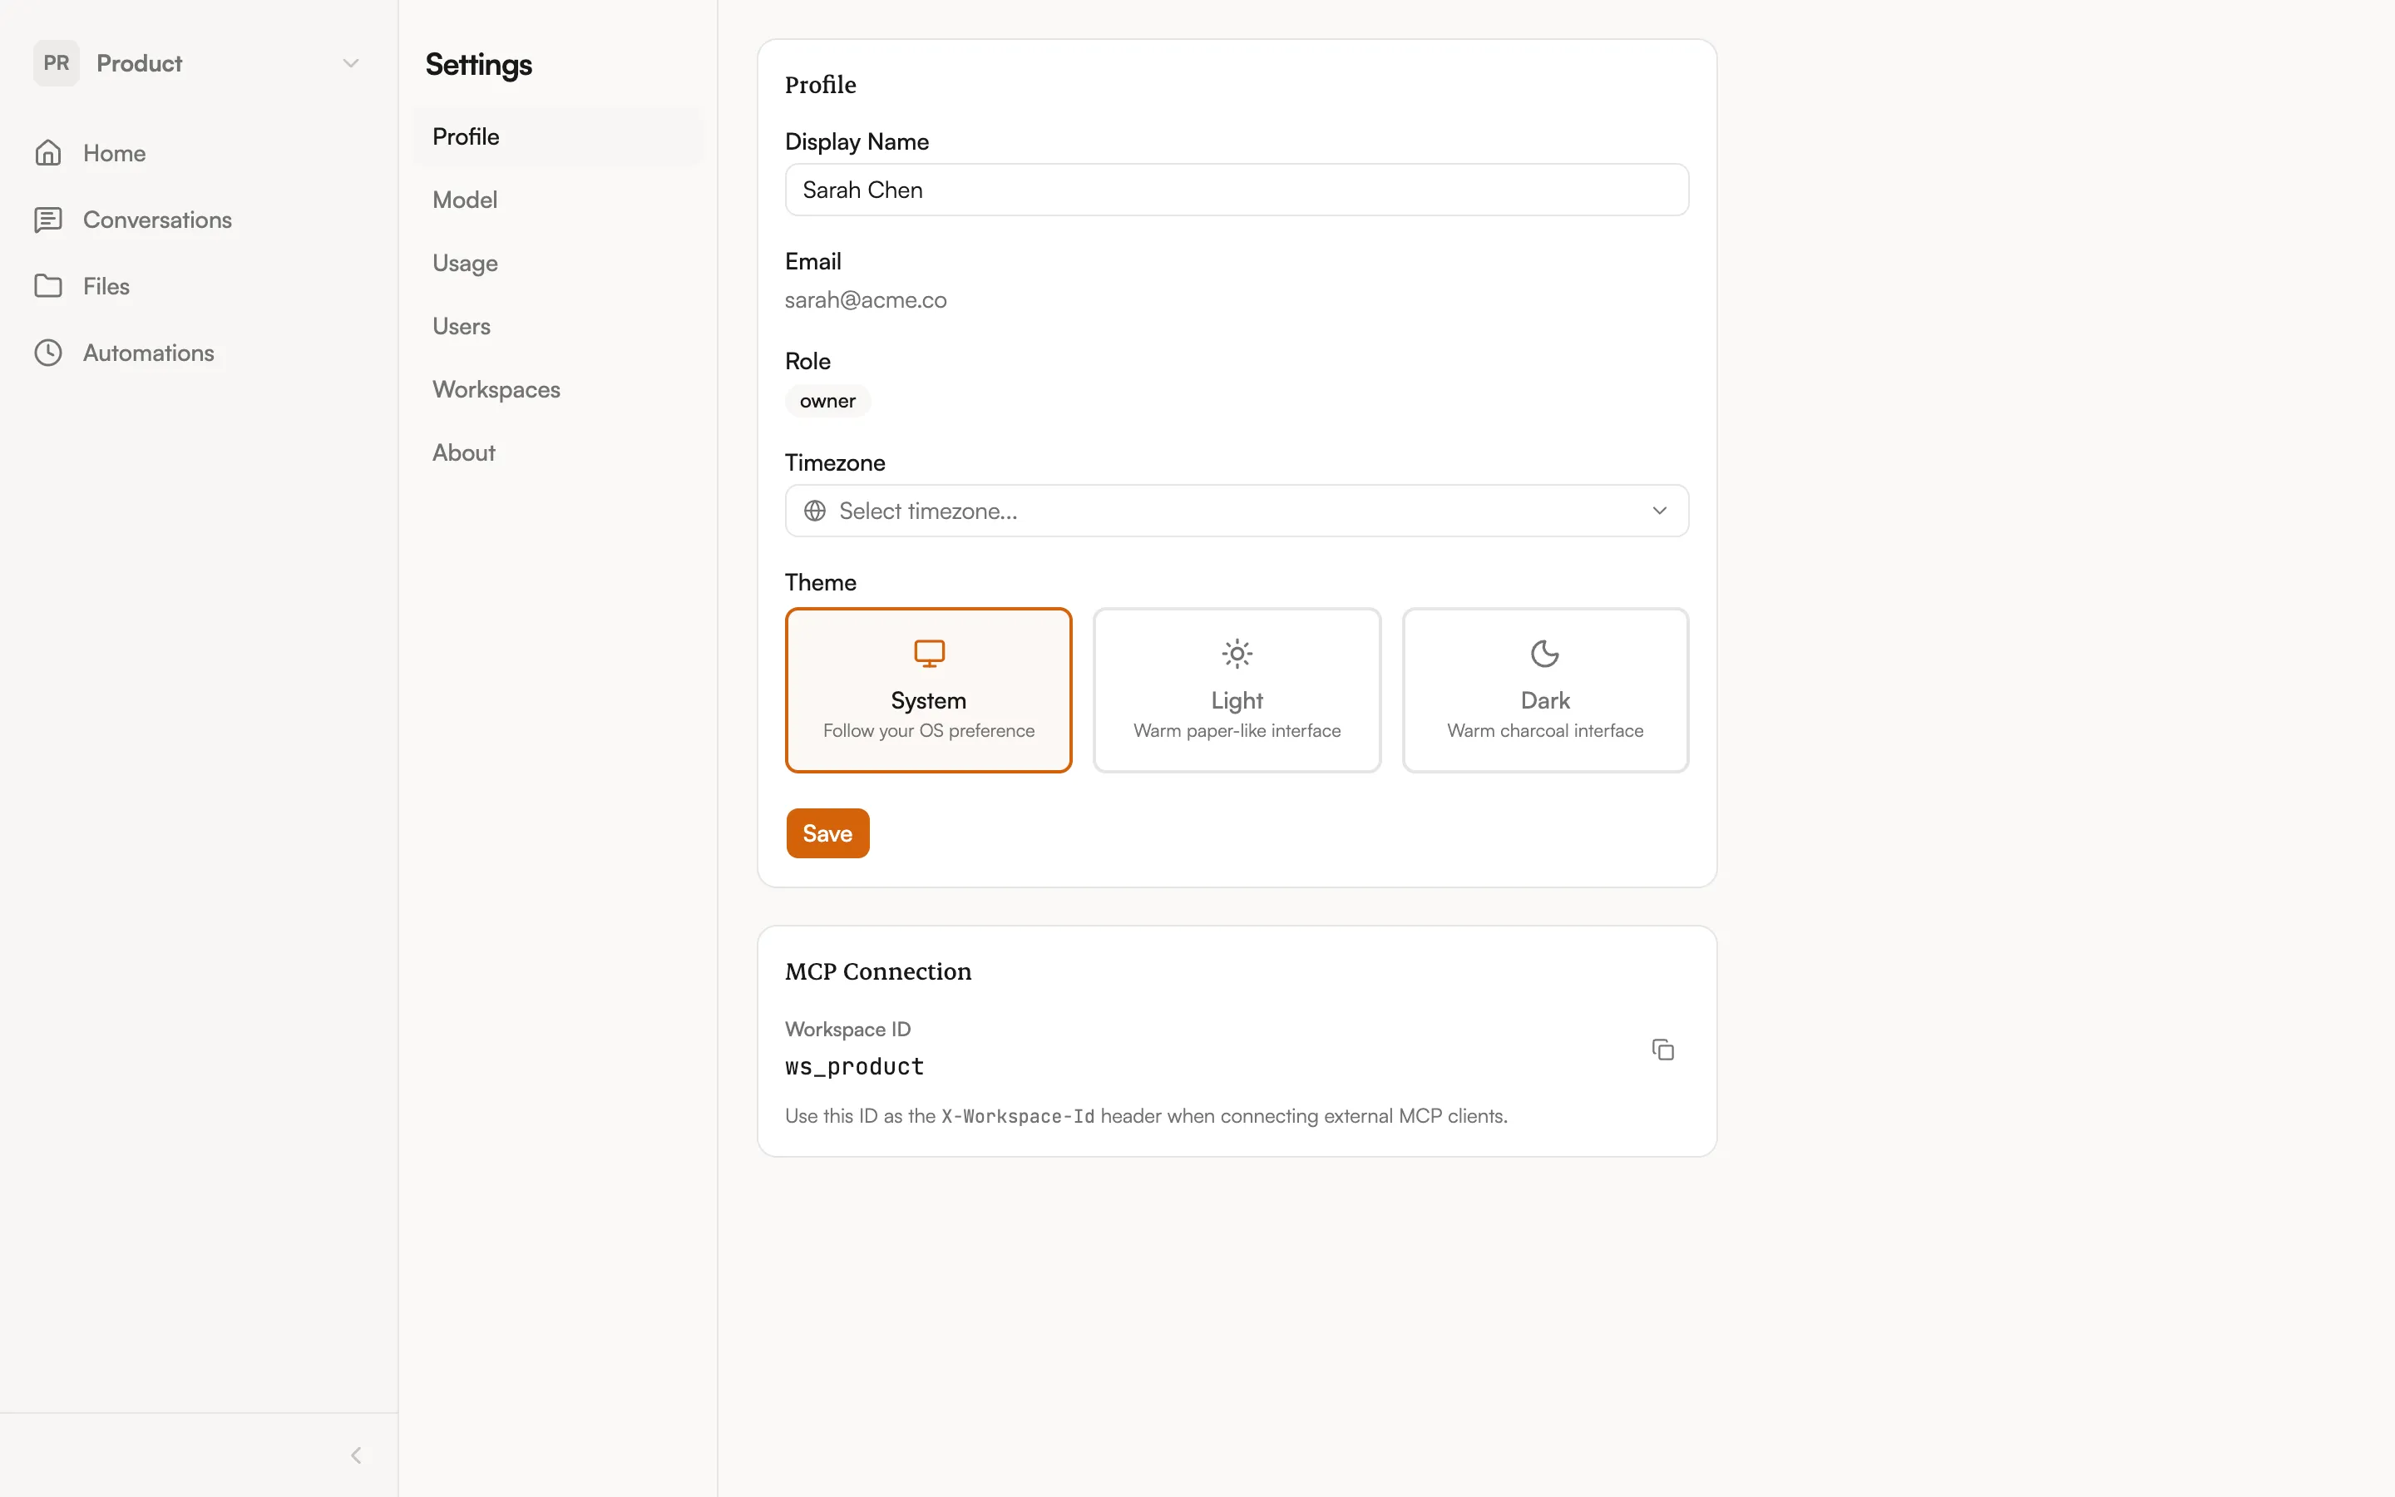Switch to the Model settings tab
Viewport: 2395px width, 1497px height.
(464, 199)
